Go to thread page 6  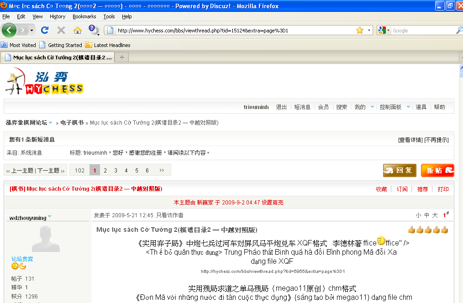click(x=147, y=170)
